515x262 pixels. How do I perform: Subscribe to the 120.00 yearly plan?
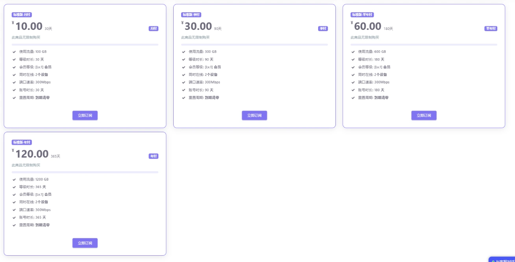point(85,243)
